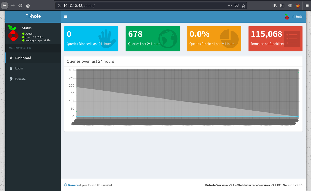The width and height of the screenshot is (311, 191).
Task: Open the Firefox account icon
Action: (290, 5)
